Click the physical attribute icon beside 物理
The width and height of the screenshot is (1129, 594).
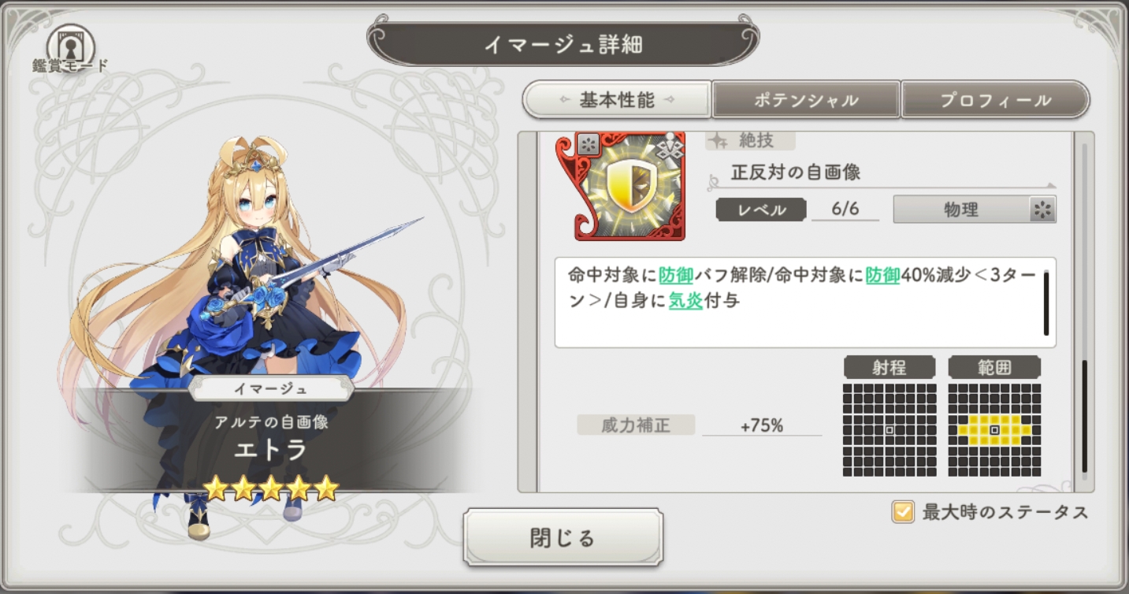coord(1042,210)
